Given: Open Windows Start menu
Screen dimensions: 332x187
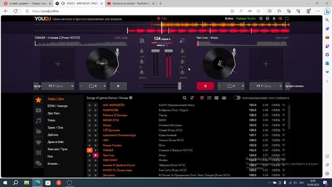Looking at the screenshot, I should pos(5,182).
